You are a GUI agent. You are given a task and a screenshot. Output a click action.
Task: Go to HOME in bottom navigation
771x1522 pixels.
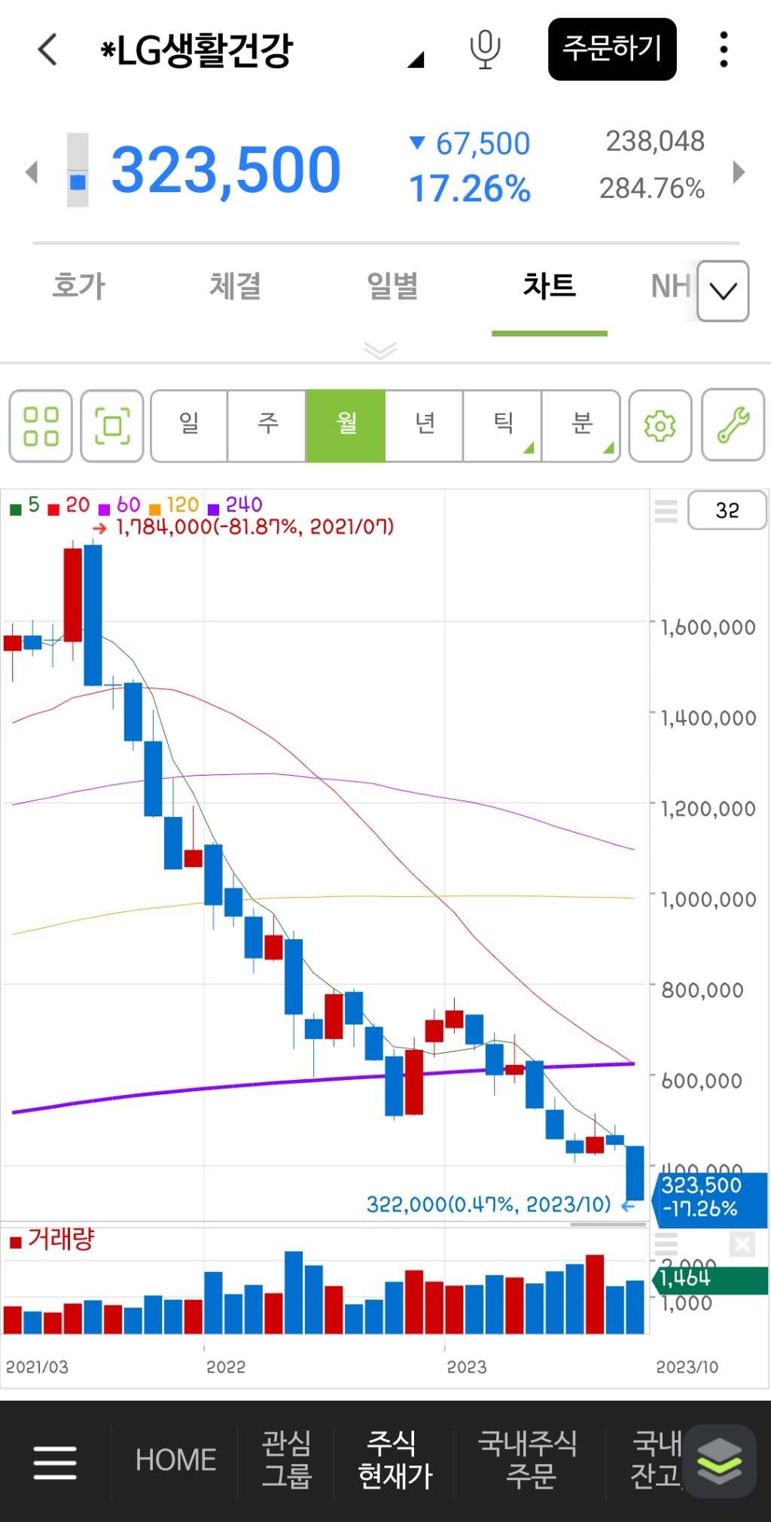[x=175, y=1460]
